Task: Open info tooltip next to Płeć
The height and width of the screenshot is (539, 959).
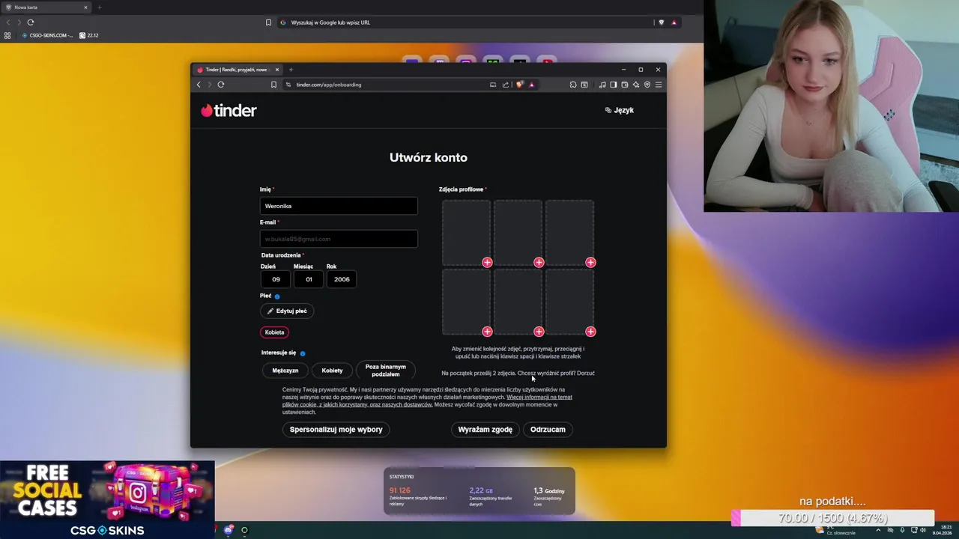Action: 277,296
